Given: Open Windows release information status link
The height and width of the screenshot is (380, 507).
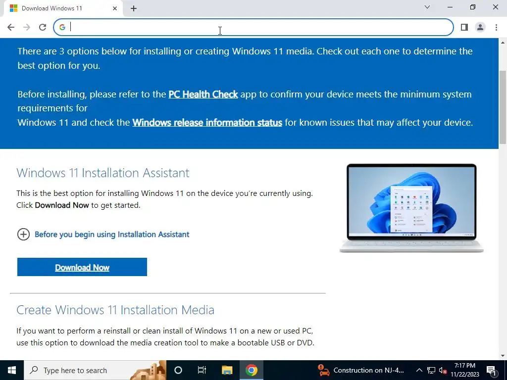Looking at the screenshot, I should [x=207, y=123].
